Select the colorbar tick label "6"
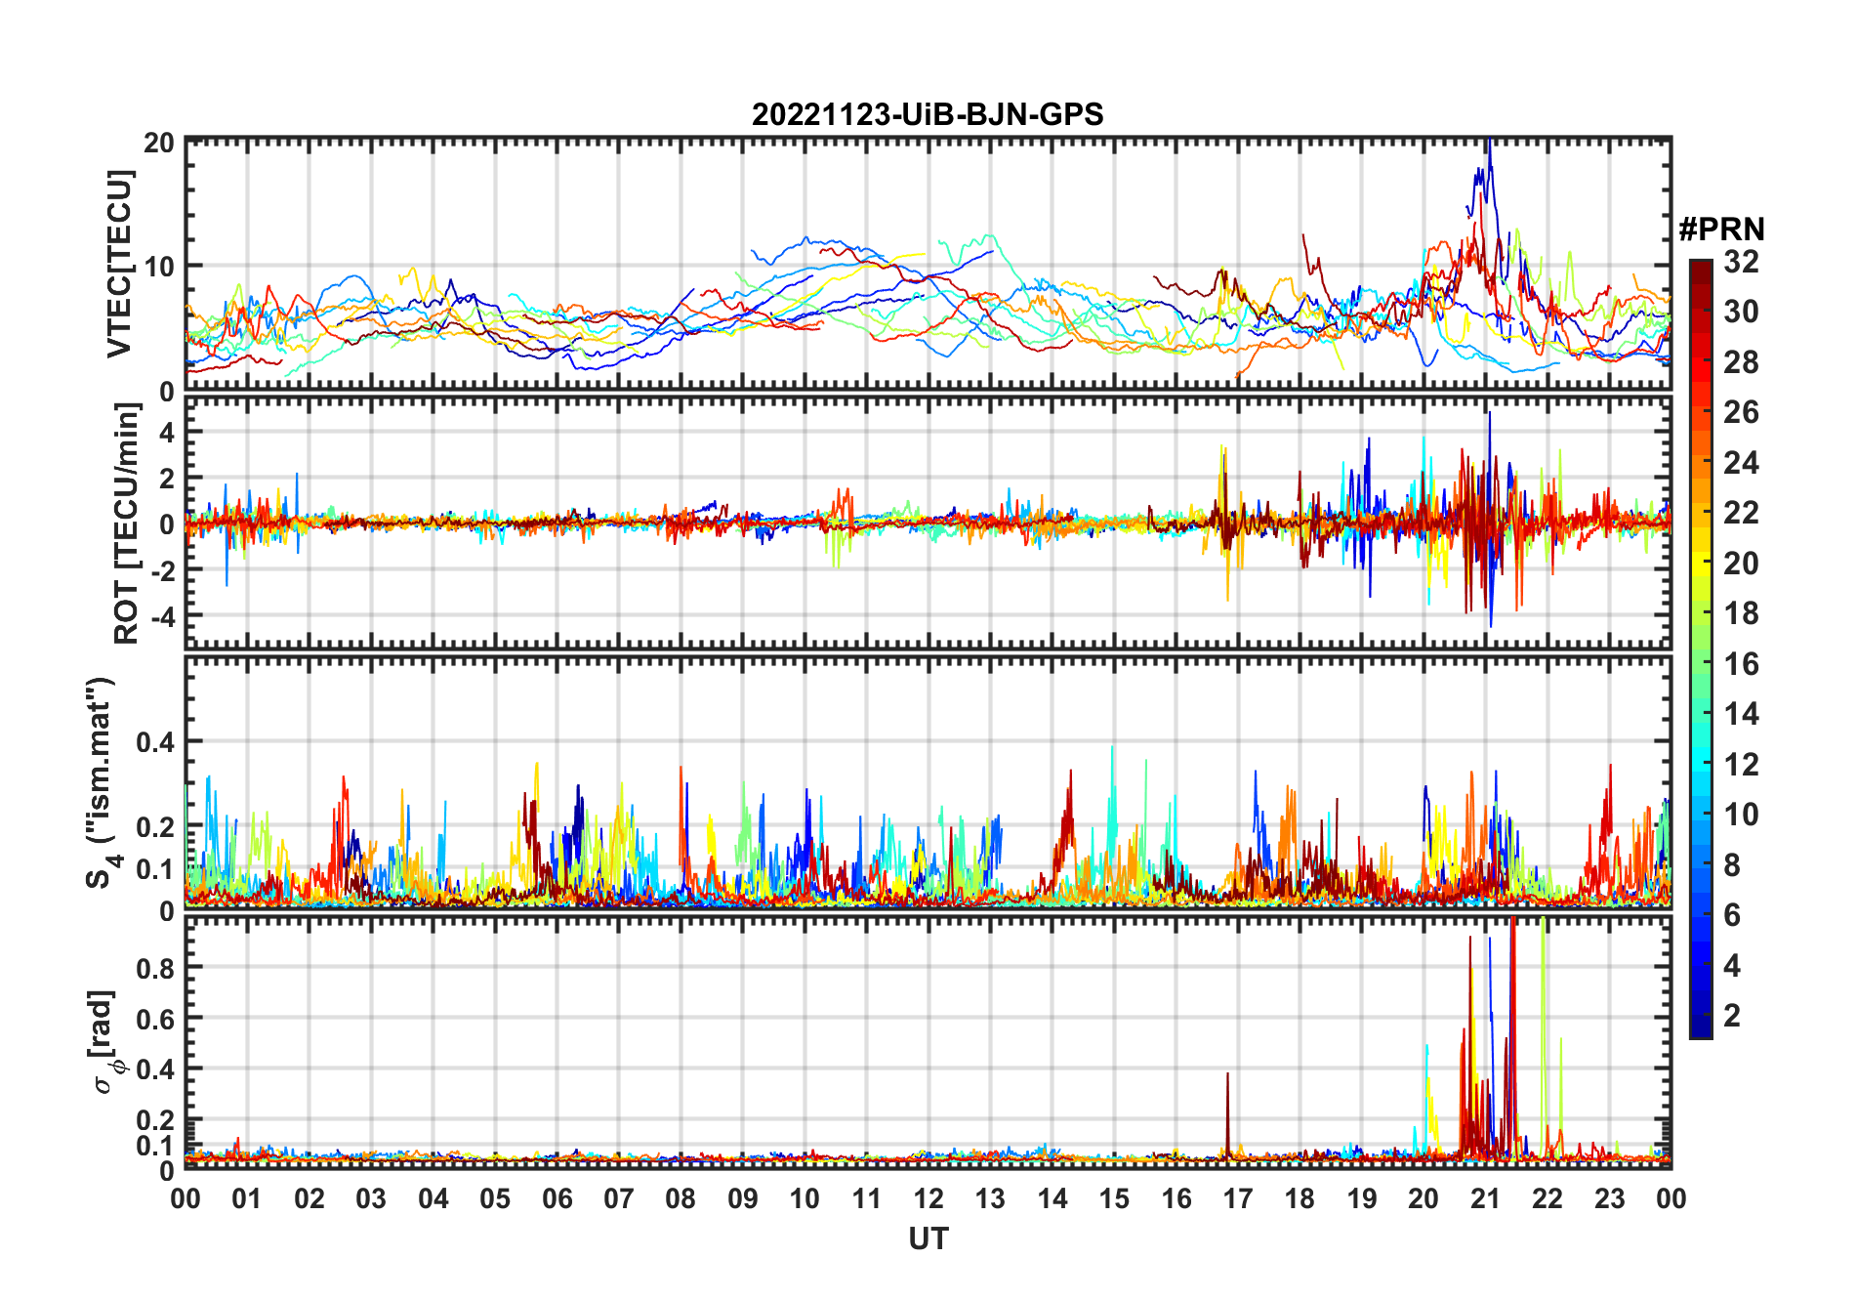This screenshot has width=1857, height=1299. 1732,915
